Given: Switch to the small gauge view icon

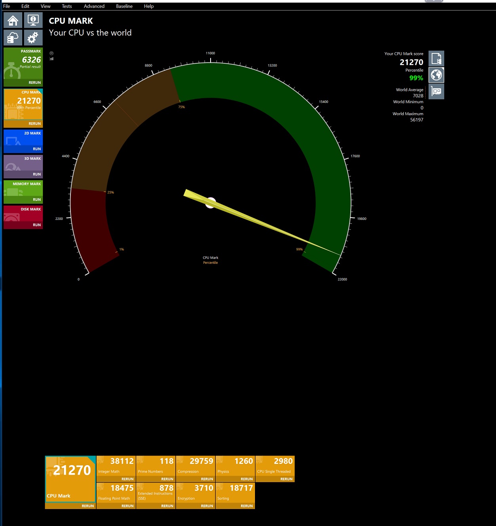Looking at the screenshot, I should pos(51,53).
